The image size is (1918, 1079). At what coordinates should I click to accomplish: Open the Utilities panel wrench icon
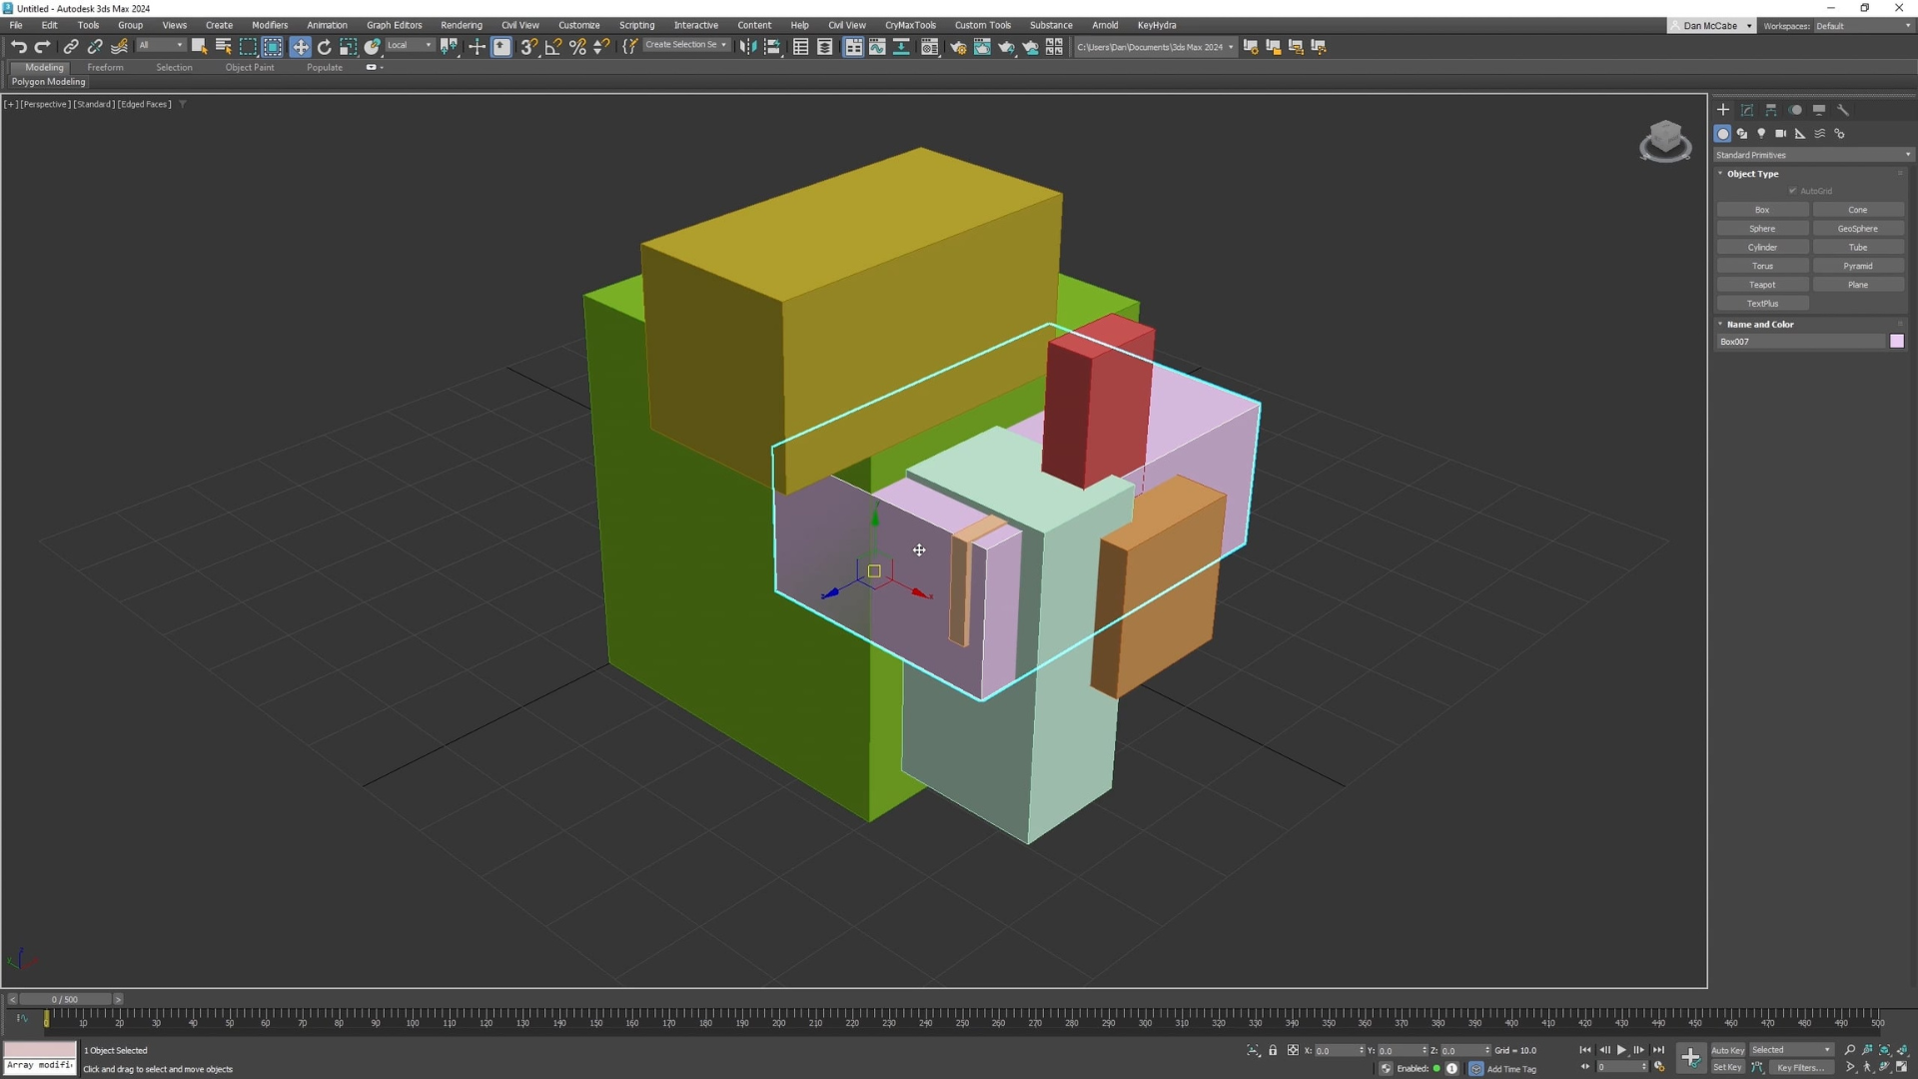click(x=1843, y=110)
